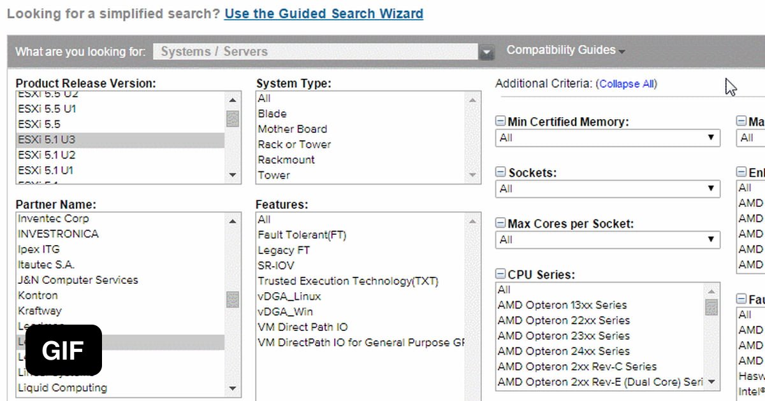Click the Collapse All link
This screenshot has height=401, width=765.
point(627,84)
